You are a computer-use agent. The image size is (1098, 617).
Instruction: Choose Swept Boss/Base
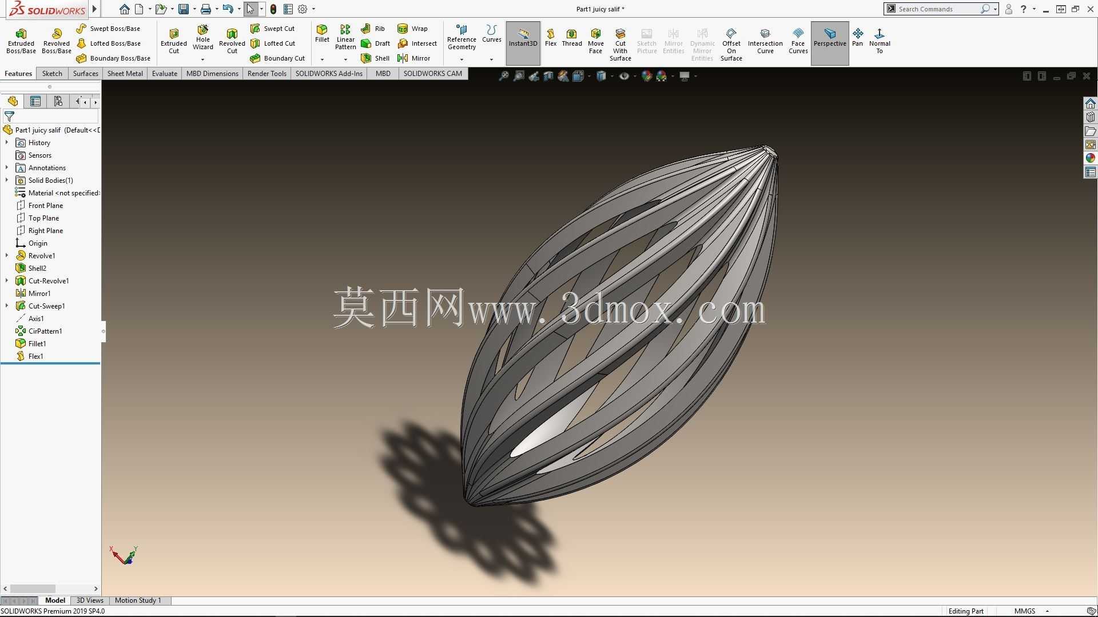(x=108, y=29)
